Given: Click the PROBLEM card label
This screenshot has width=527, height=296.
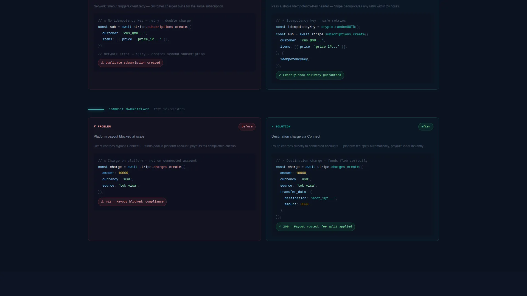Looking at the screenshot, I should pos(104,127).
